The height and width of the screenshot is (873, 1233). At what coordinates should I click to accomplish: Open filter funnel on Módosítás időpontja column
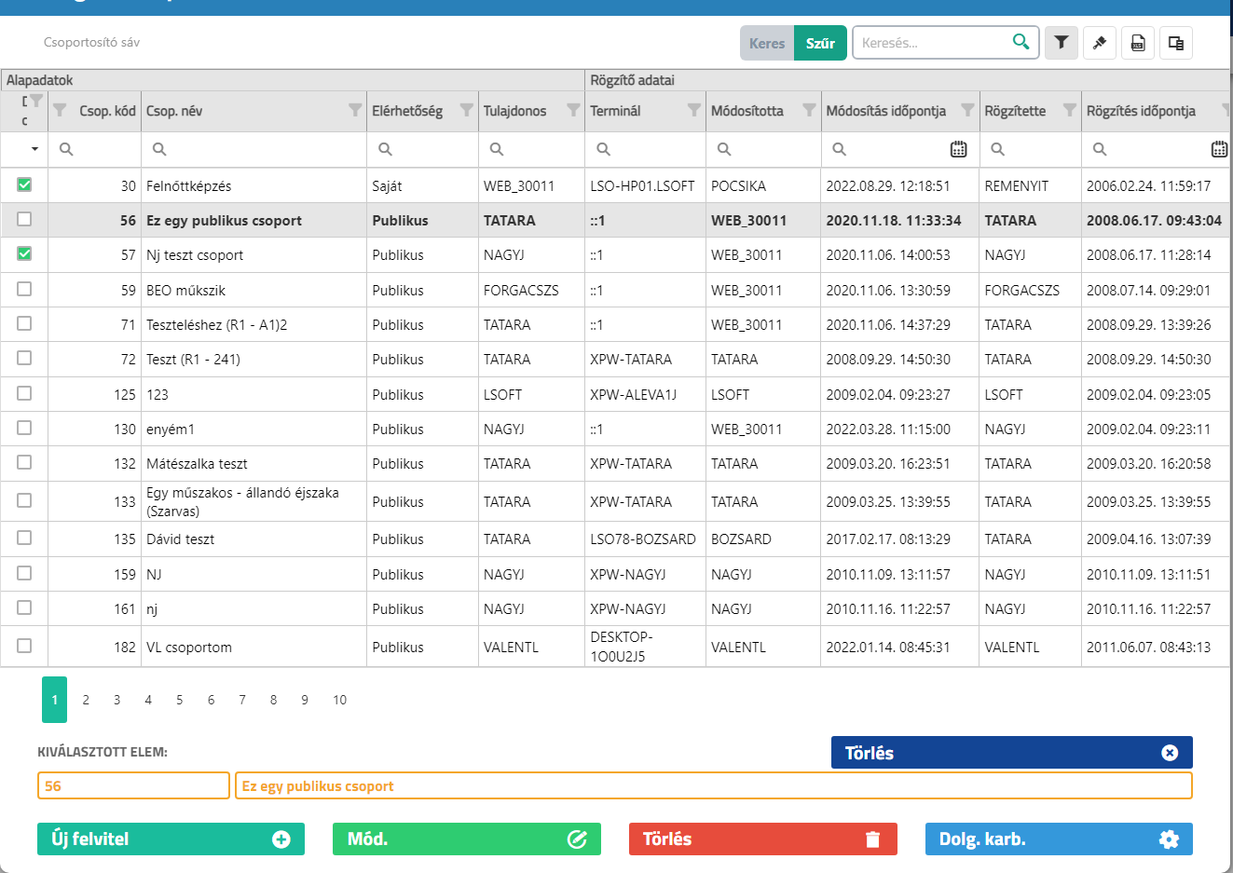coord(967,110)
